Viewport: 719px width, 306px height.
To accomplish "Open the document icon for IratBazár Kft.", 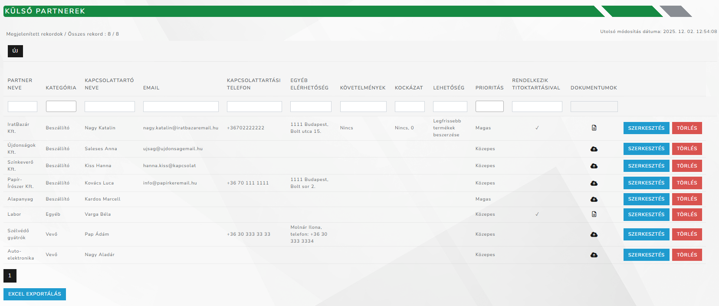I will pyautogui.click(x=594, y=128).
